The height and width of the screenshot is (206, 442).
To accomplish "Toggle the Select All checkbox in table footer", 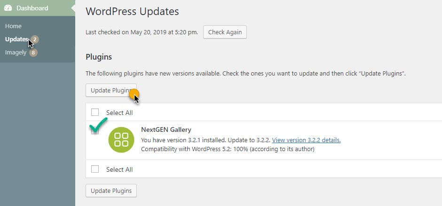I will [x=95, y=169].
